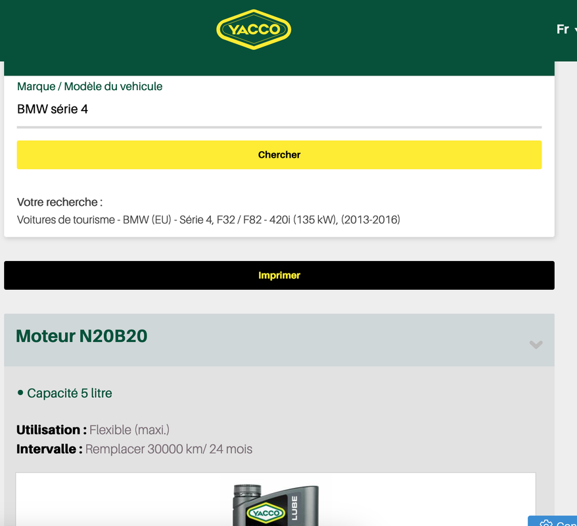
Task: Click the BMW série 4 input field
Action: (x=279, y=109)
